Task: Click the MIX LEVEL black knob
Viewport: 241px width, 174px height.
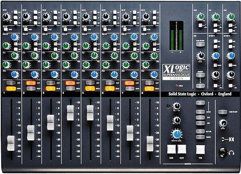Action: click(x=200, y=56)
